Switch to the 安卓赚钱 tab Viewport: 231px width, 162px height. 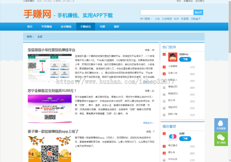click(66, 26)
